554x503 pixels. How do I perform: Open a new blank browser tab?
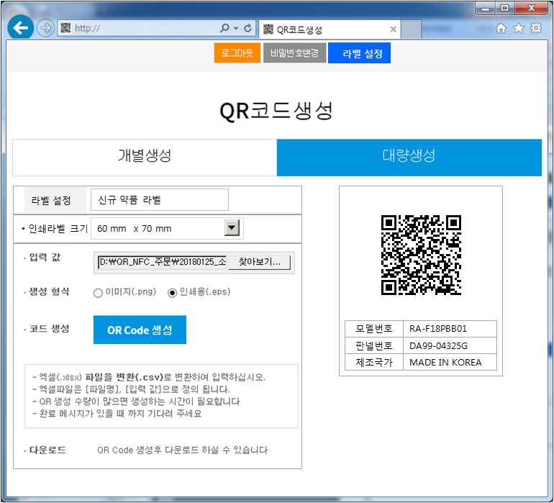pos(412,30)
